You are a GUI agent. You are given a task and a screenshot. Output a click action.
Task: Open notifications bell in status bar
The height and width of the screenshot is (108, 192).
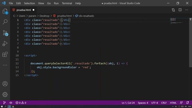(187, 103)
